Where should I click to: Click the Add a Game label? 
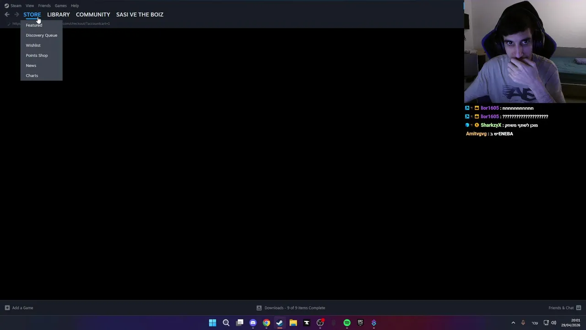[x=22, y=308]
